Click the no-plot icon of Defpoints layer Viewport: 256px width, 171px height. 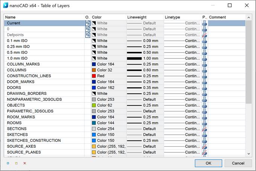pos(204,35)
